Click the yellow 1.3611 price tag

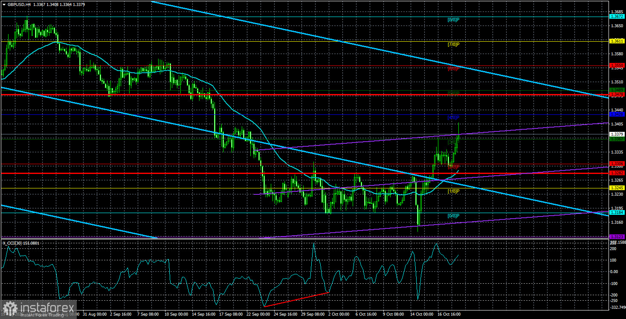pyautogui.click(x=617, y=41)
